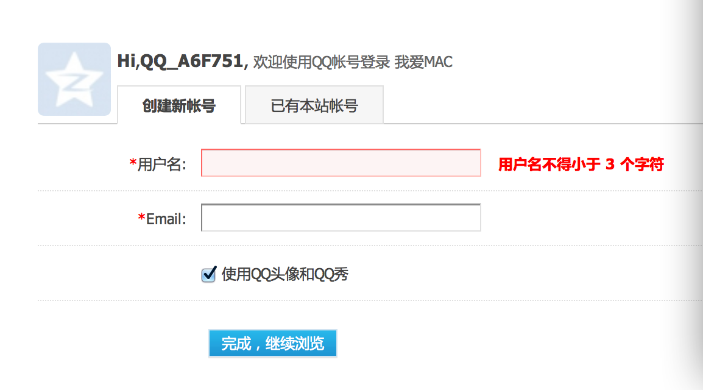This screenshot has height=390, width=703.
Task: Click the 用户名 field label
Action: pyautogui.click(x=161, y=164)
